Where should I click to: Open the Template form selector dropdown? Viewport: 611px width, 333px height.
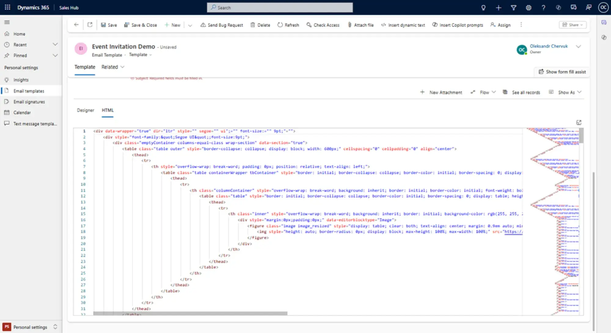(x=140, y=55)
